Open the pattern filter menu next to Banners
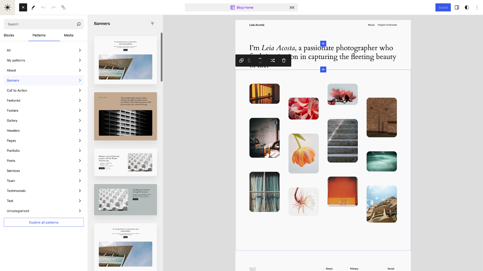The height and width of the screenshot is (271, 483). [152, 23]
